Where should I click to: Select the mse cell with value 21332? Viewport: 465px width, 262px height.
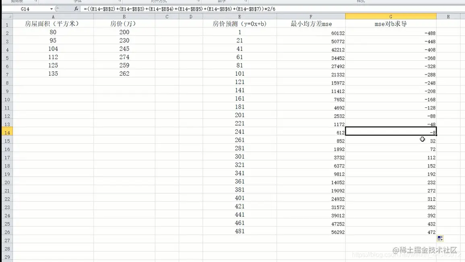[311, 74]
